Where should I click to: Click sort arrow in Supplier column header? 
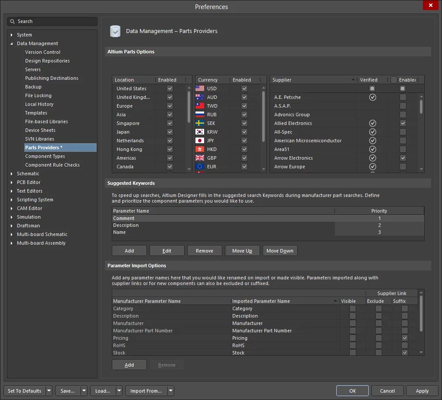[353, 79]
